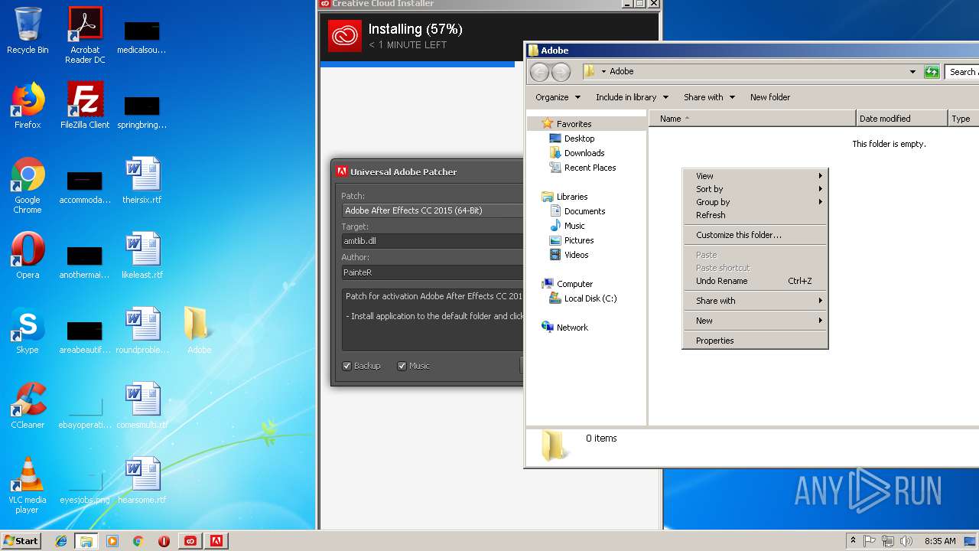Click the Creative Cloud logo in the installer

(x=345, y=36)
